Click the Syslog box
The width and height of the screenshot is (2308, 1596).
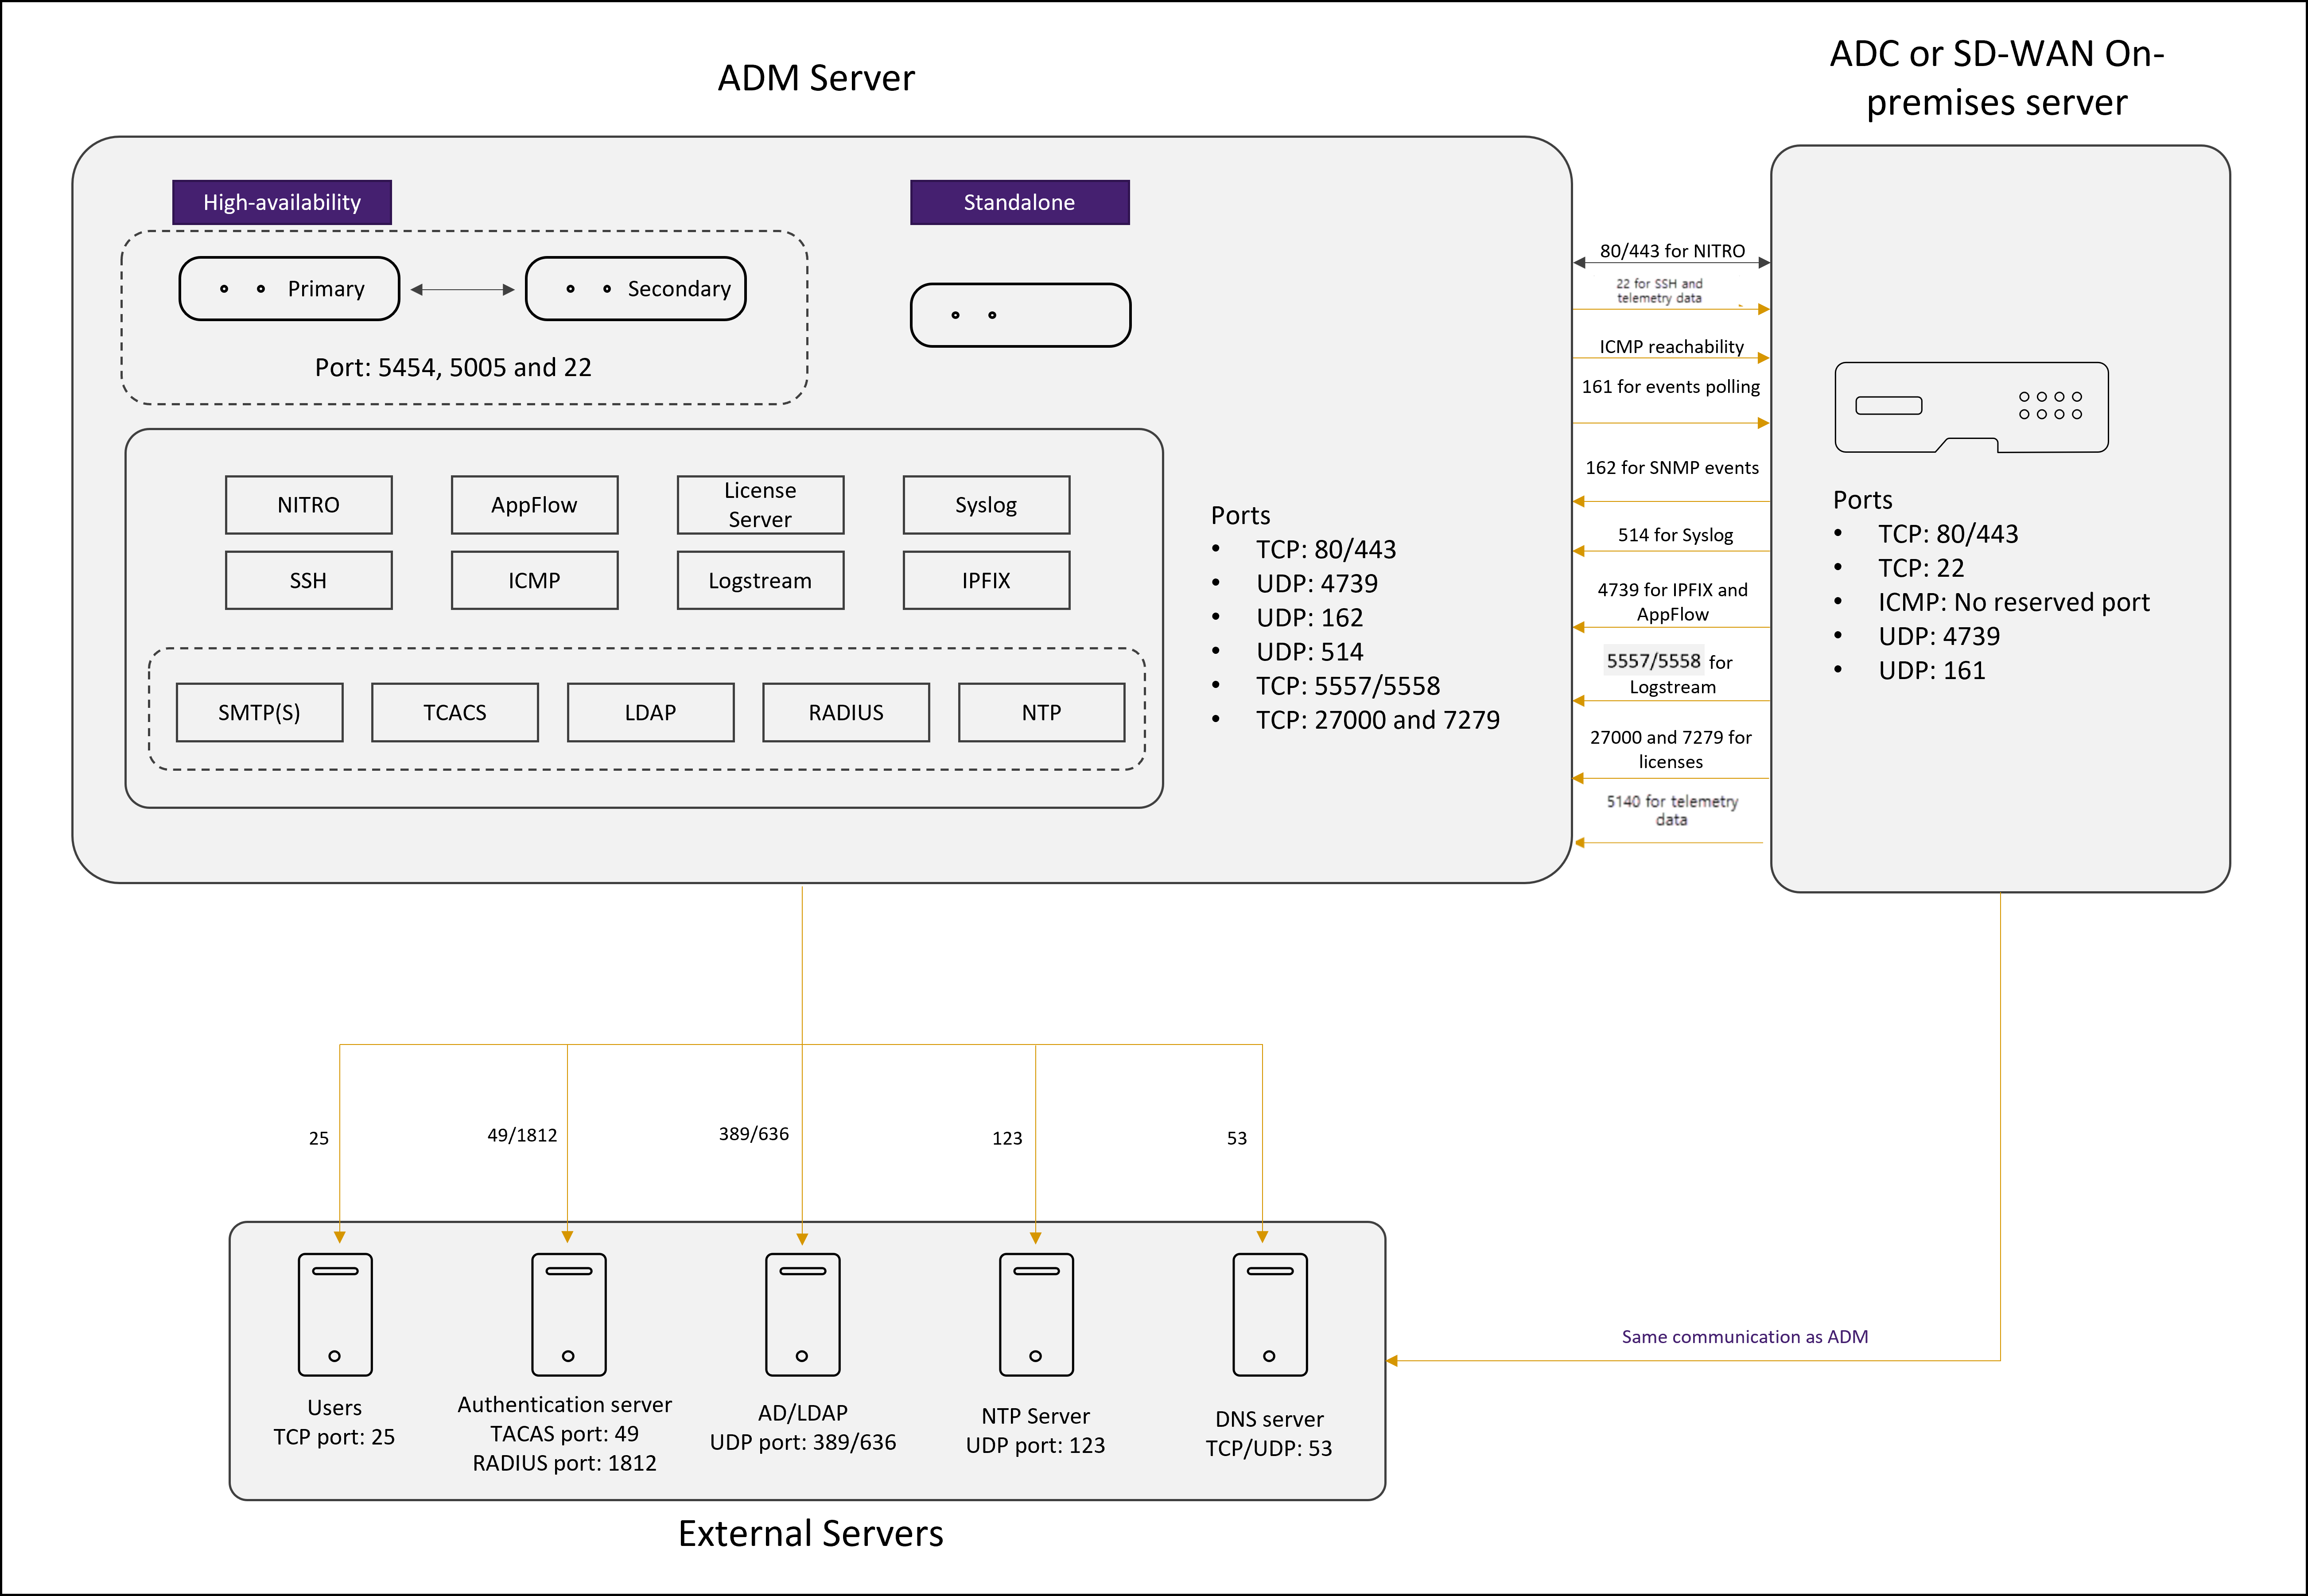[x=987, y=505]
